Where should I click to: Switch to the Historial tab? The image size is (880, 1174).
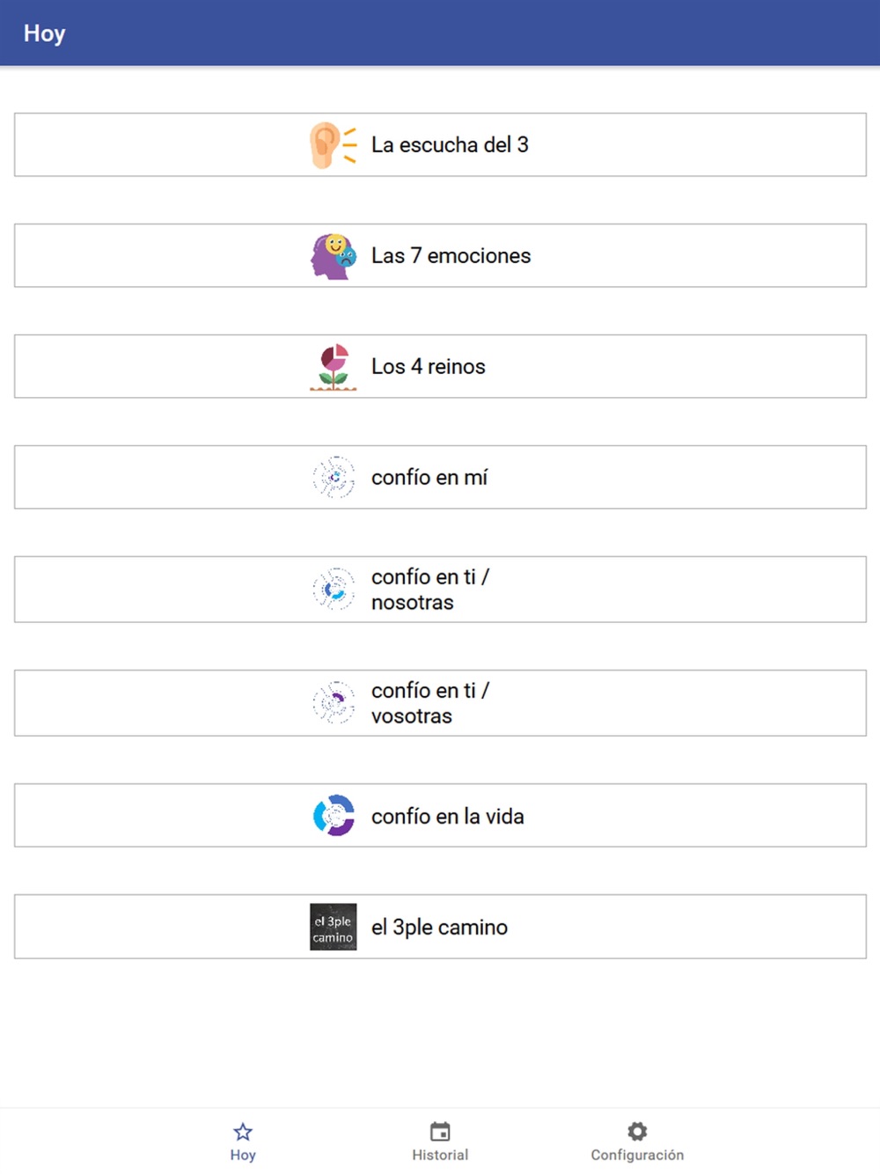point(440,1141)
